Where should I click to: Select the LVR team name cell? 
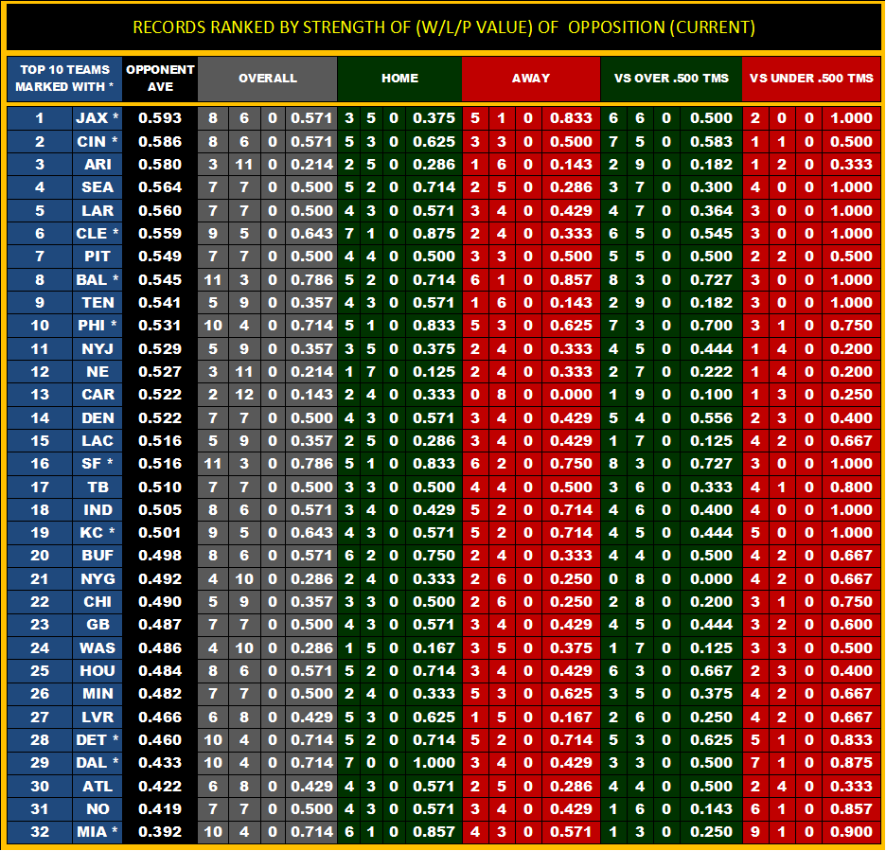click(x=97, y=717)
